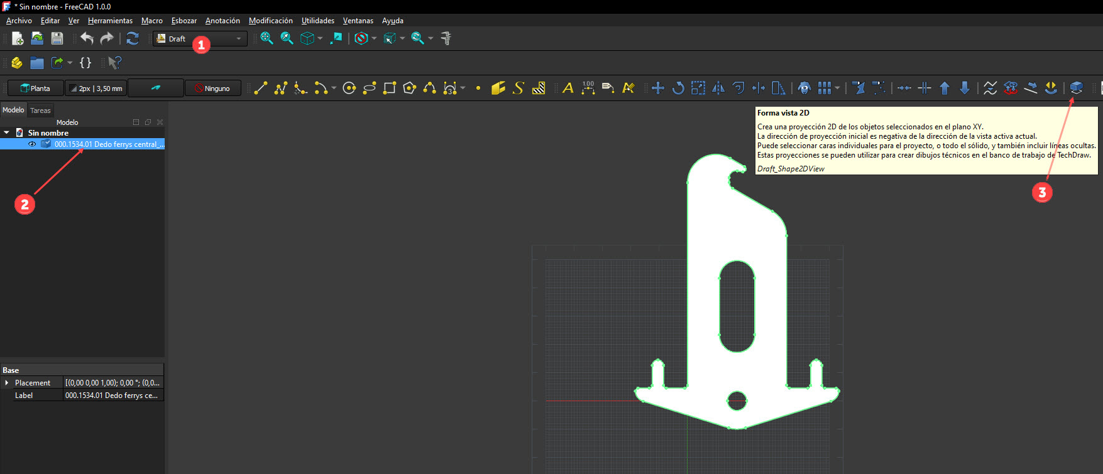Switch to the Tareas tab

pyautogui.click(x=40, y=110)
